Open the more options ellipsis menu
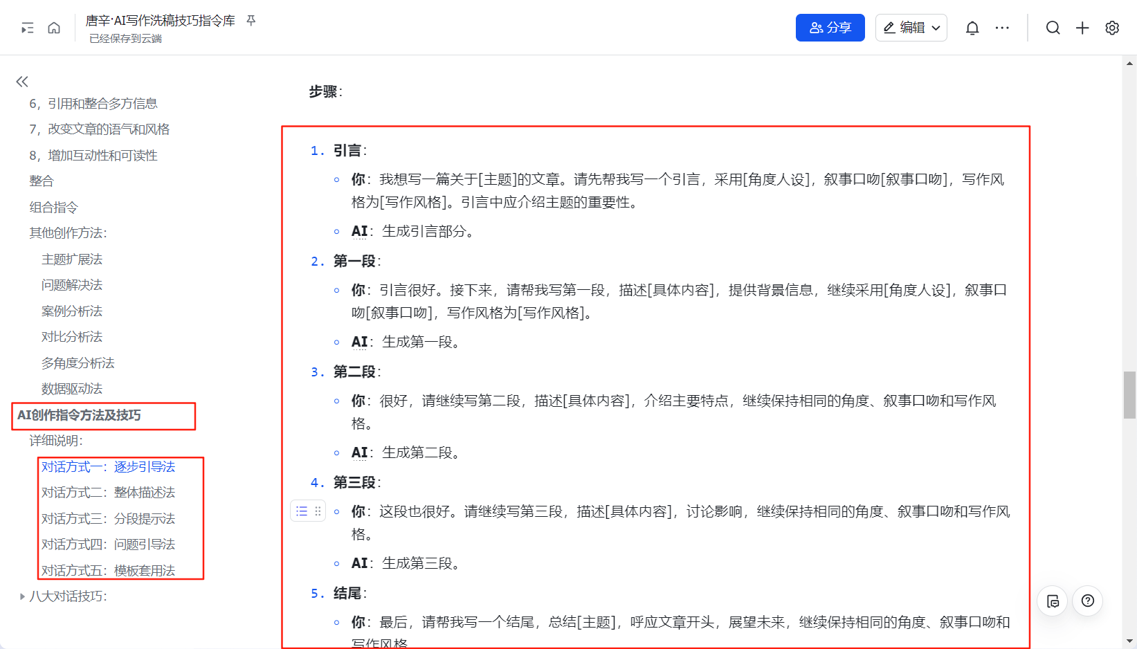 [x=1002, y=28]
